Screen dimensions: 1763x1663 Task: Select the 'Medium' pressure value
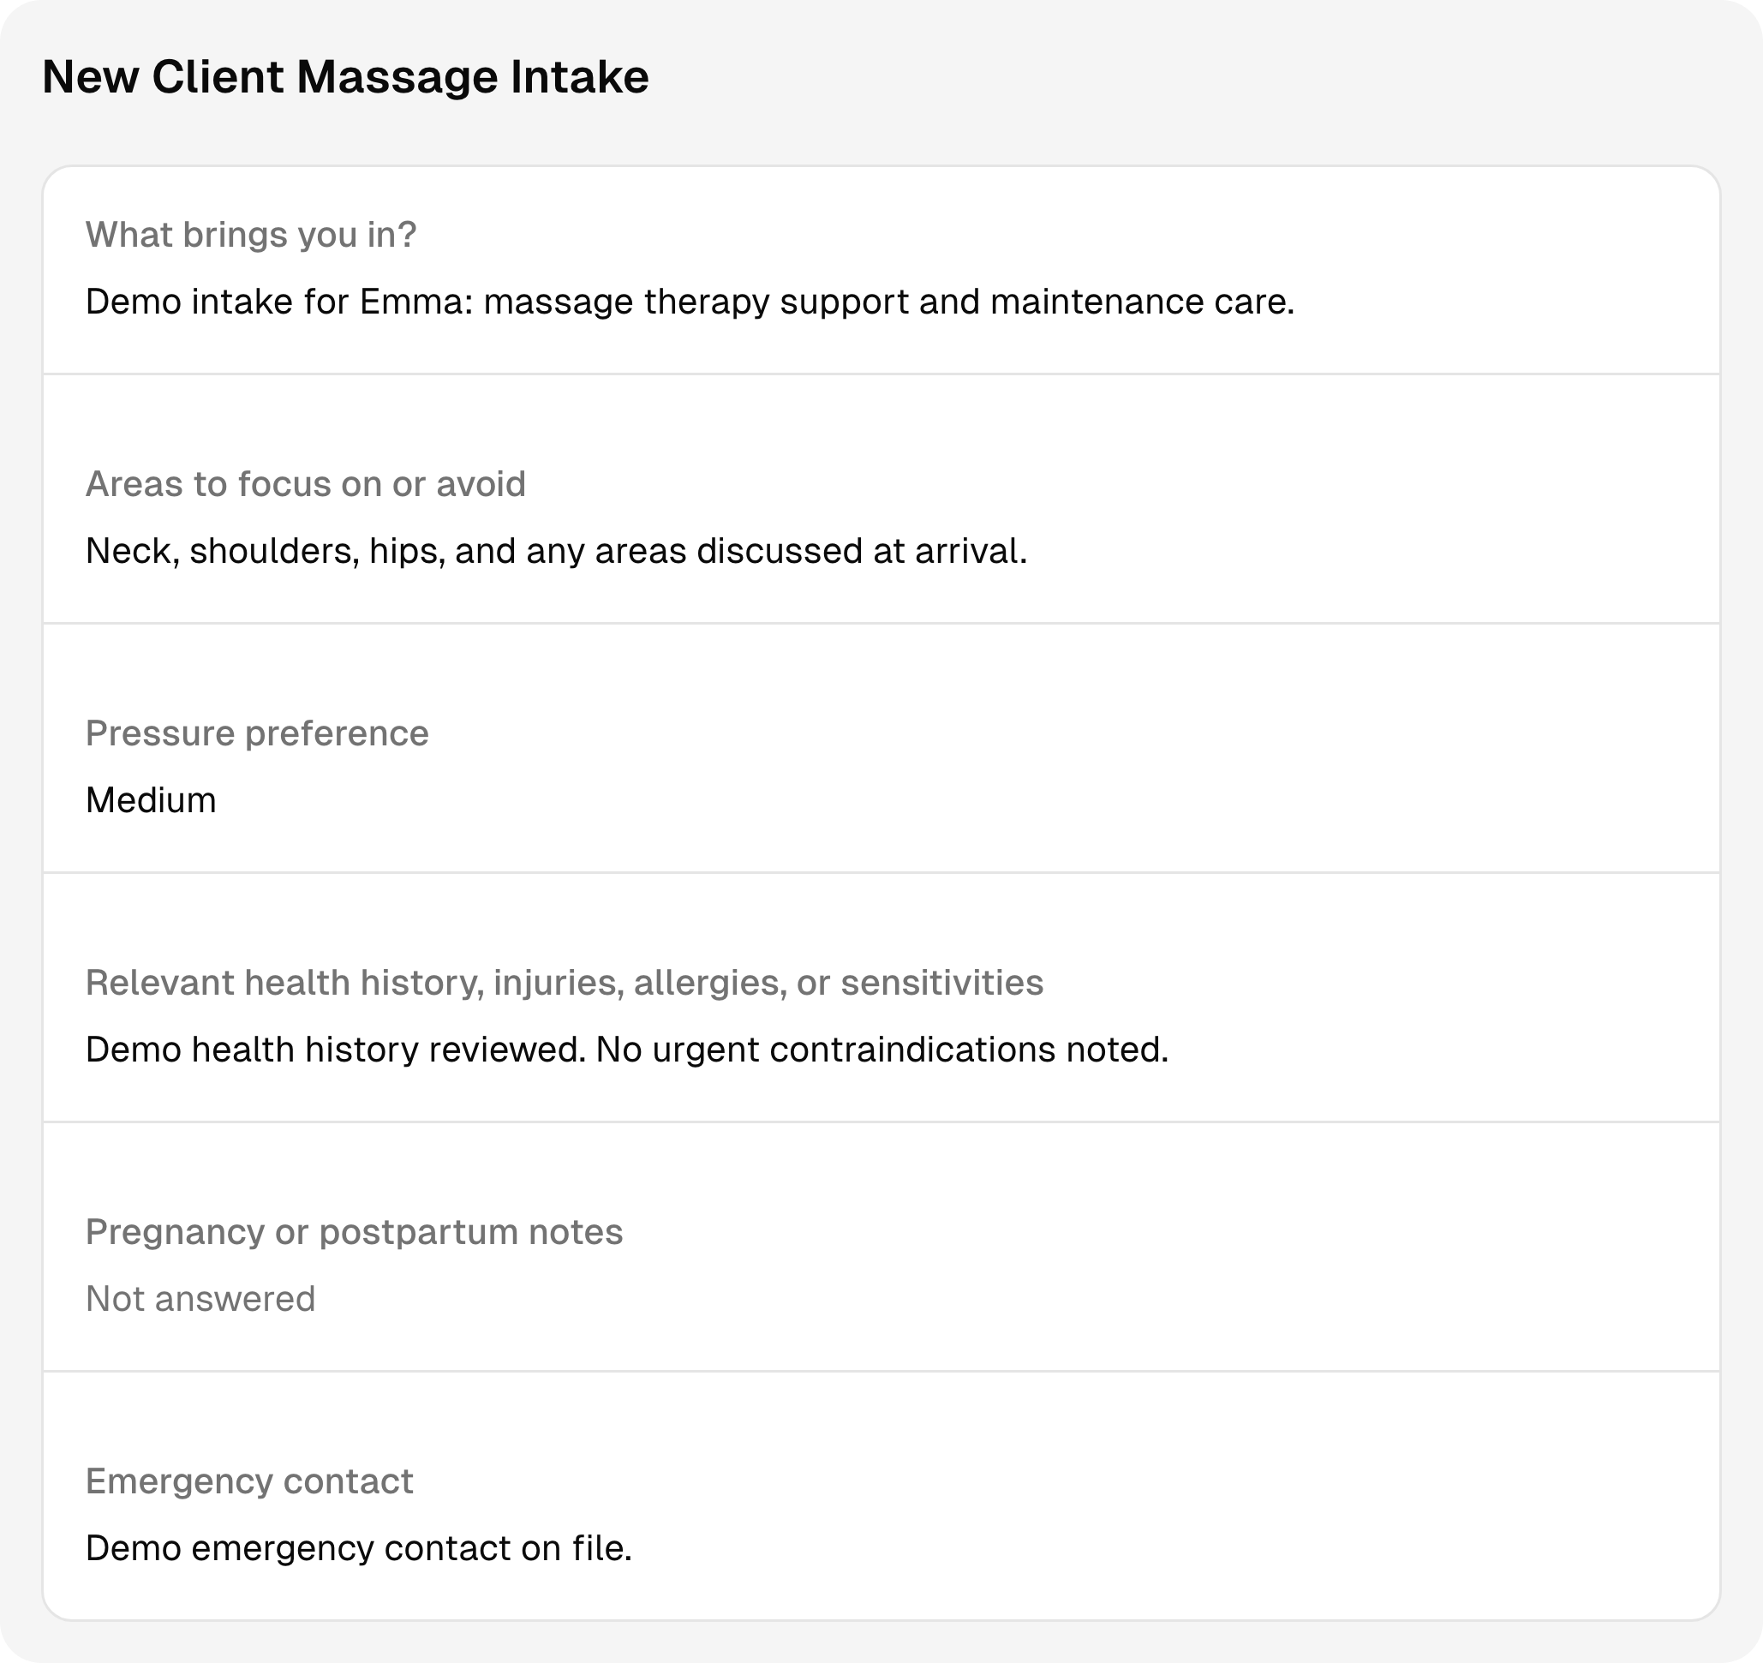(x=151, y=801)
